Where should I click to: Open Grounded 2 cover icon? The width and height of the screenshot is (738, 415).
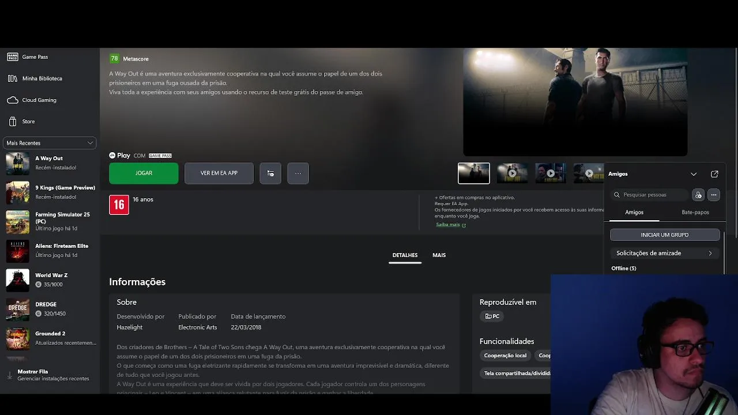[17, 338]
